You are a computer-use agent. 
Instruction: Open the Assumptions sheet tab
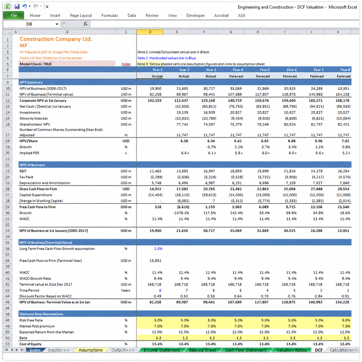[90, 350]
